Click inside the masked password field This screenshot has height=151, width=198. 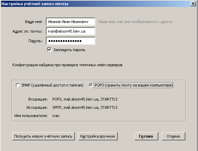(70, 41)
